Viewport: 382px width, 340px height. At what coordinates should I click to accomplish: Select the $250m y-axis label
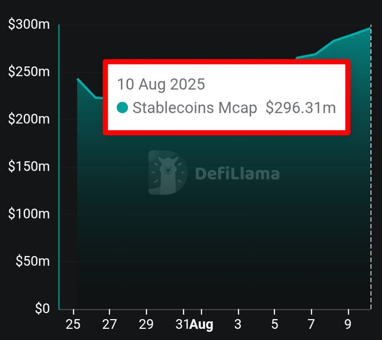pyautogui.click(x=29, y=71)
